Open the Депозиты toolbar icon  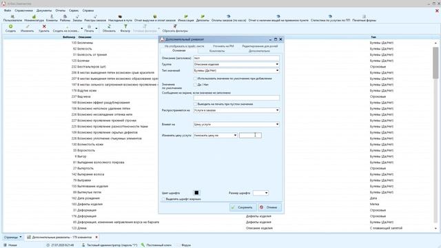point(203,19)
